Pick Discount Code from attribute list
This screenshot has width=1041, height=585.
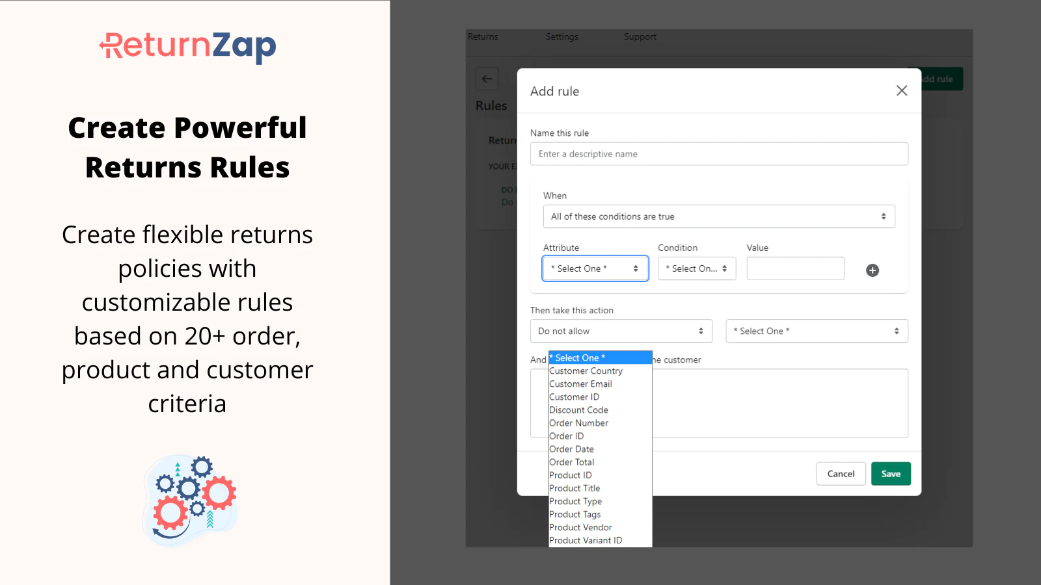coord(578,410)
